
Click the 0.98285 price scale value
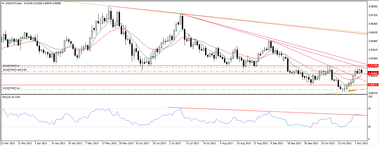click(x=373, y=7)
